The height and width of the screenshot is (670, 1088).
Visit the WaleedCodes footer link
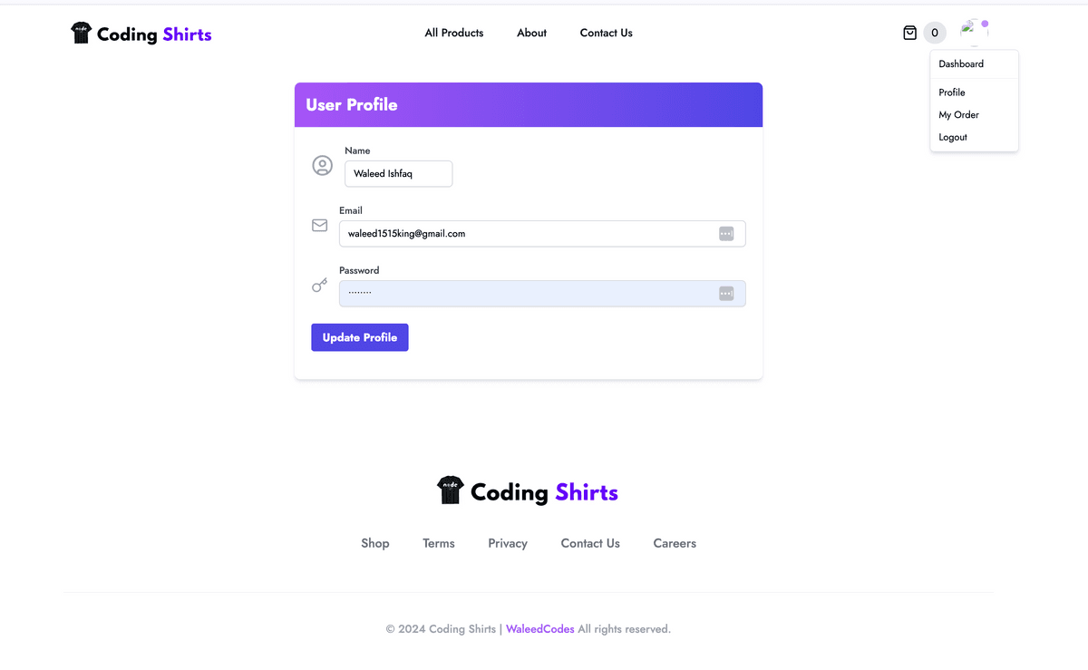click(539, 629)
